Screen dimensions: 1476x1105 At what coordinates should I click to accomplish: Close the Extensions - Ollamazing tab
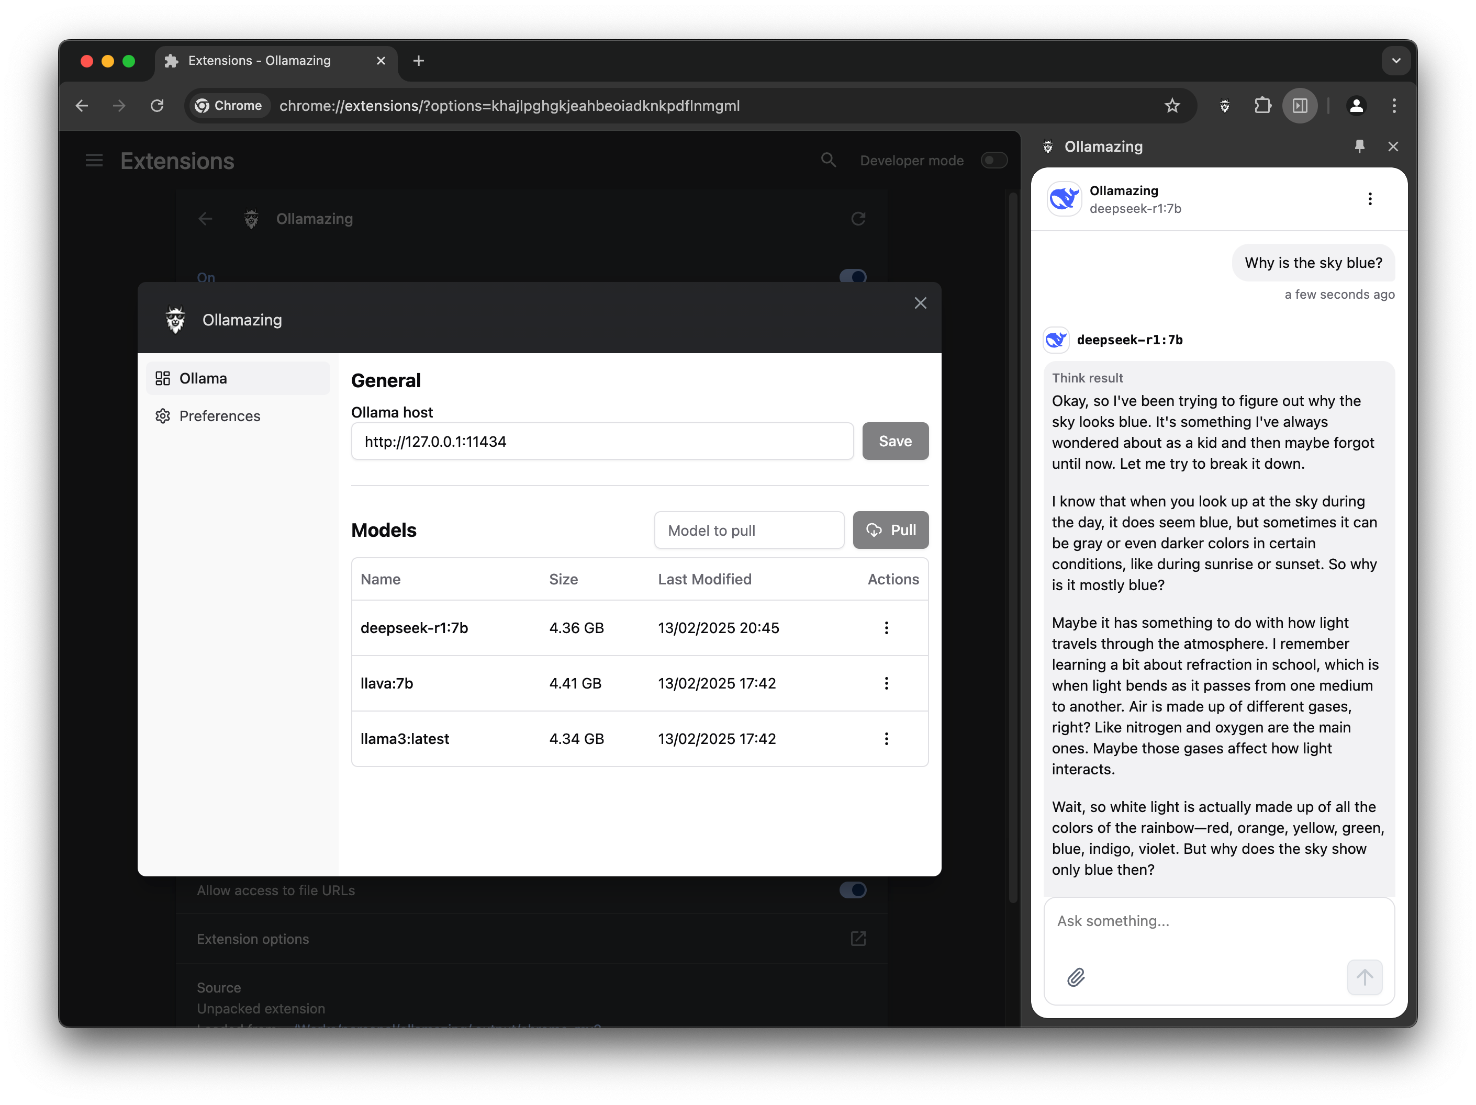381,61
